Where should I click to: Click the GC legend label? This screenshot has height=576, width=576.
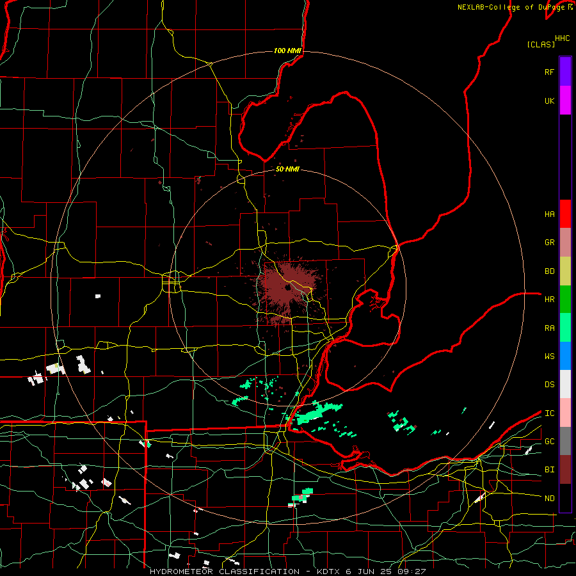pos(549,442)
